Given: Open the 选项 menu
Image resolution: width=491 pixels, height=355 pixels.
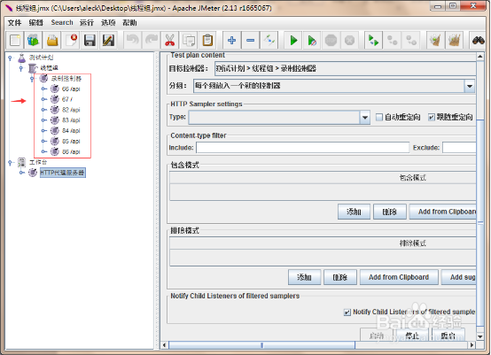Looking at the screenshot, I should [108, 22].
